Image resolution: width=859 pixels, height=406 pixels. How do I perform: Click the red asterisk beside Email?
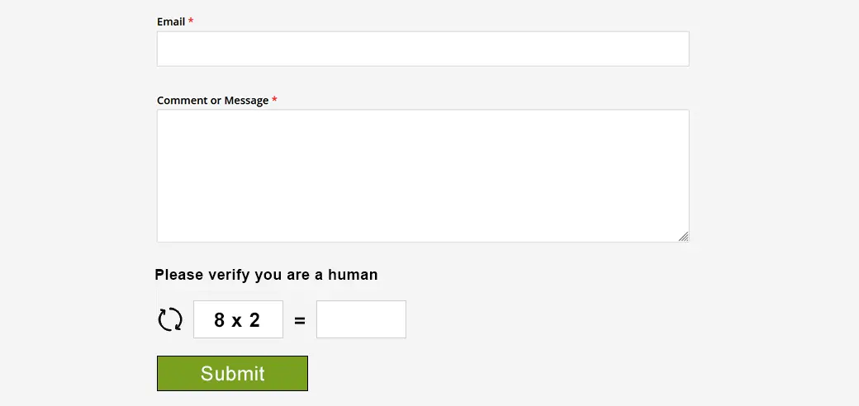(191, 21)
